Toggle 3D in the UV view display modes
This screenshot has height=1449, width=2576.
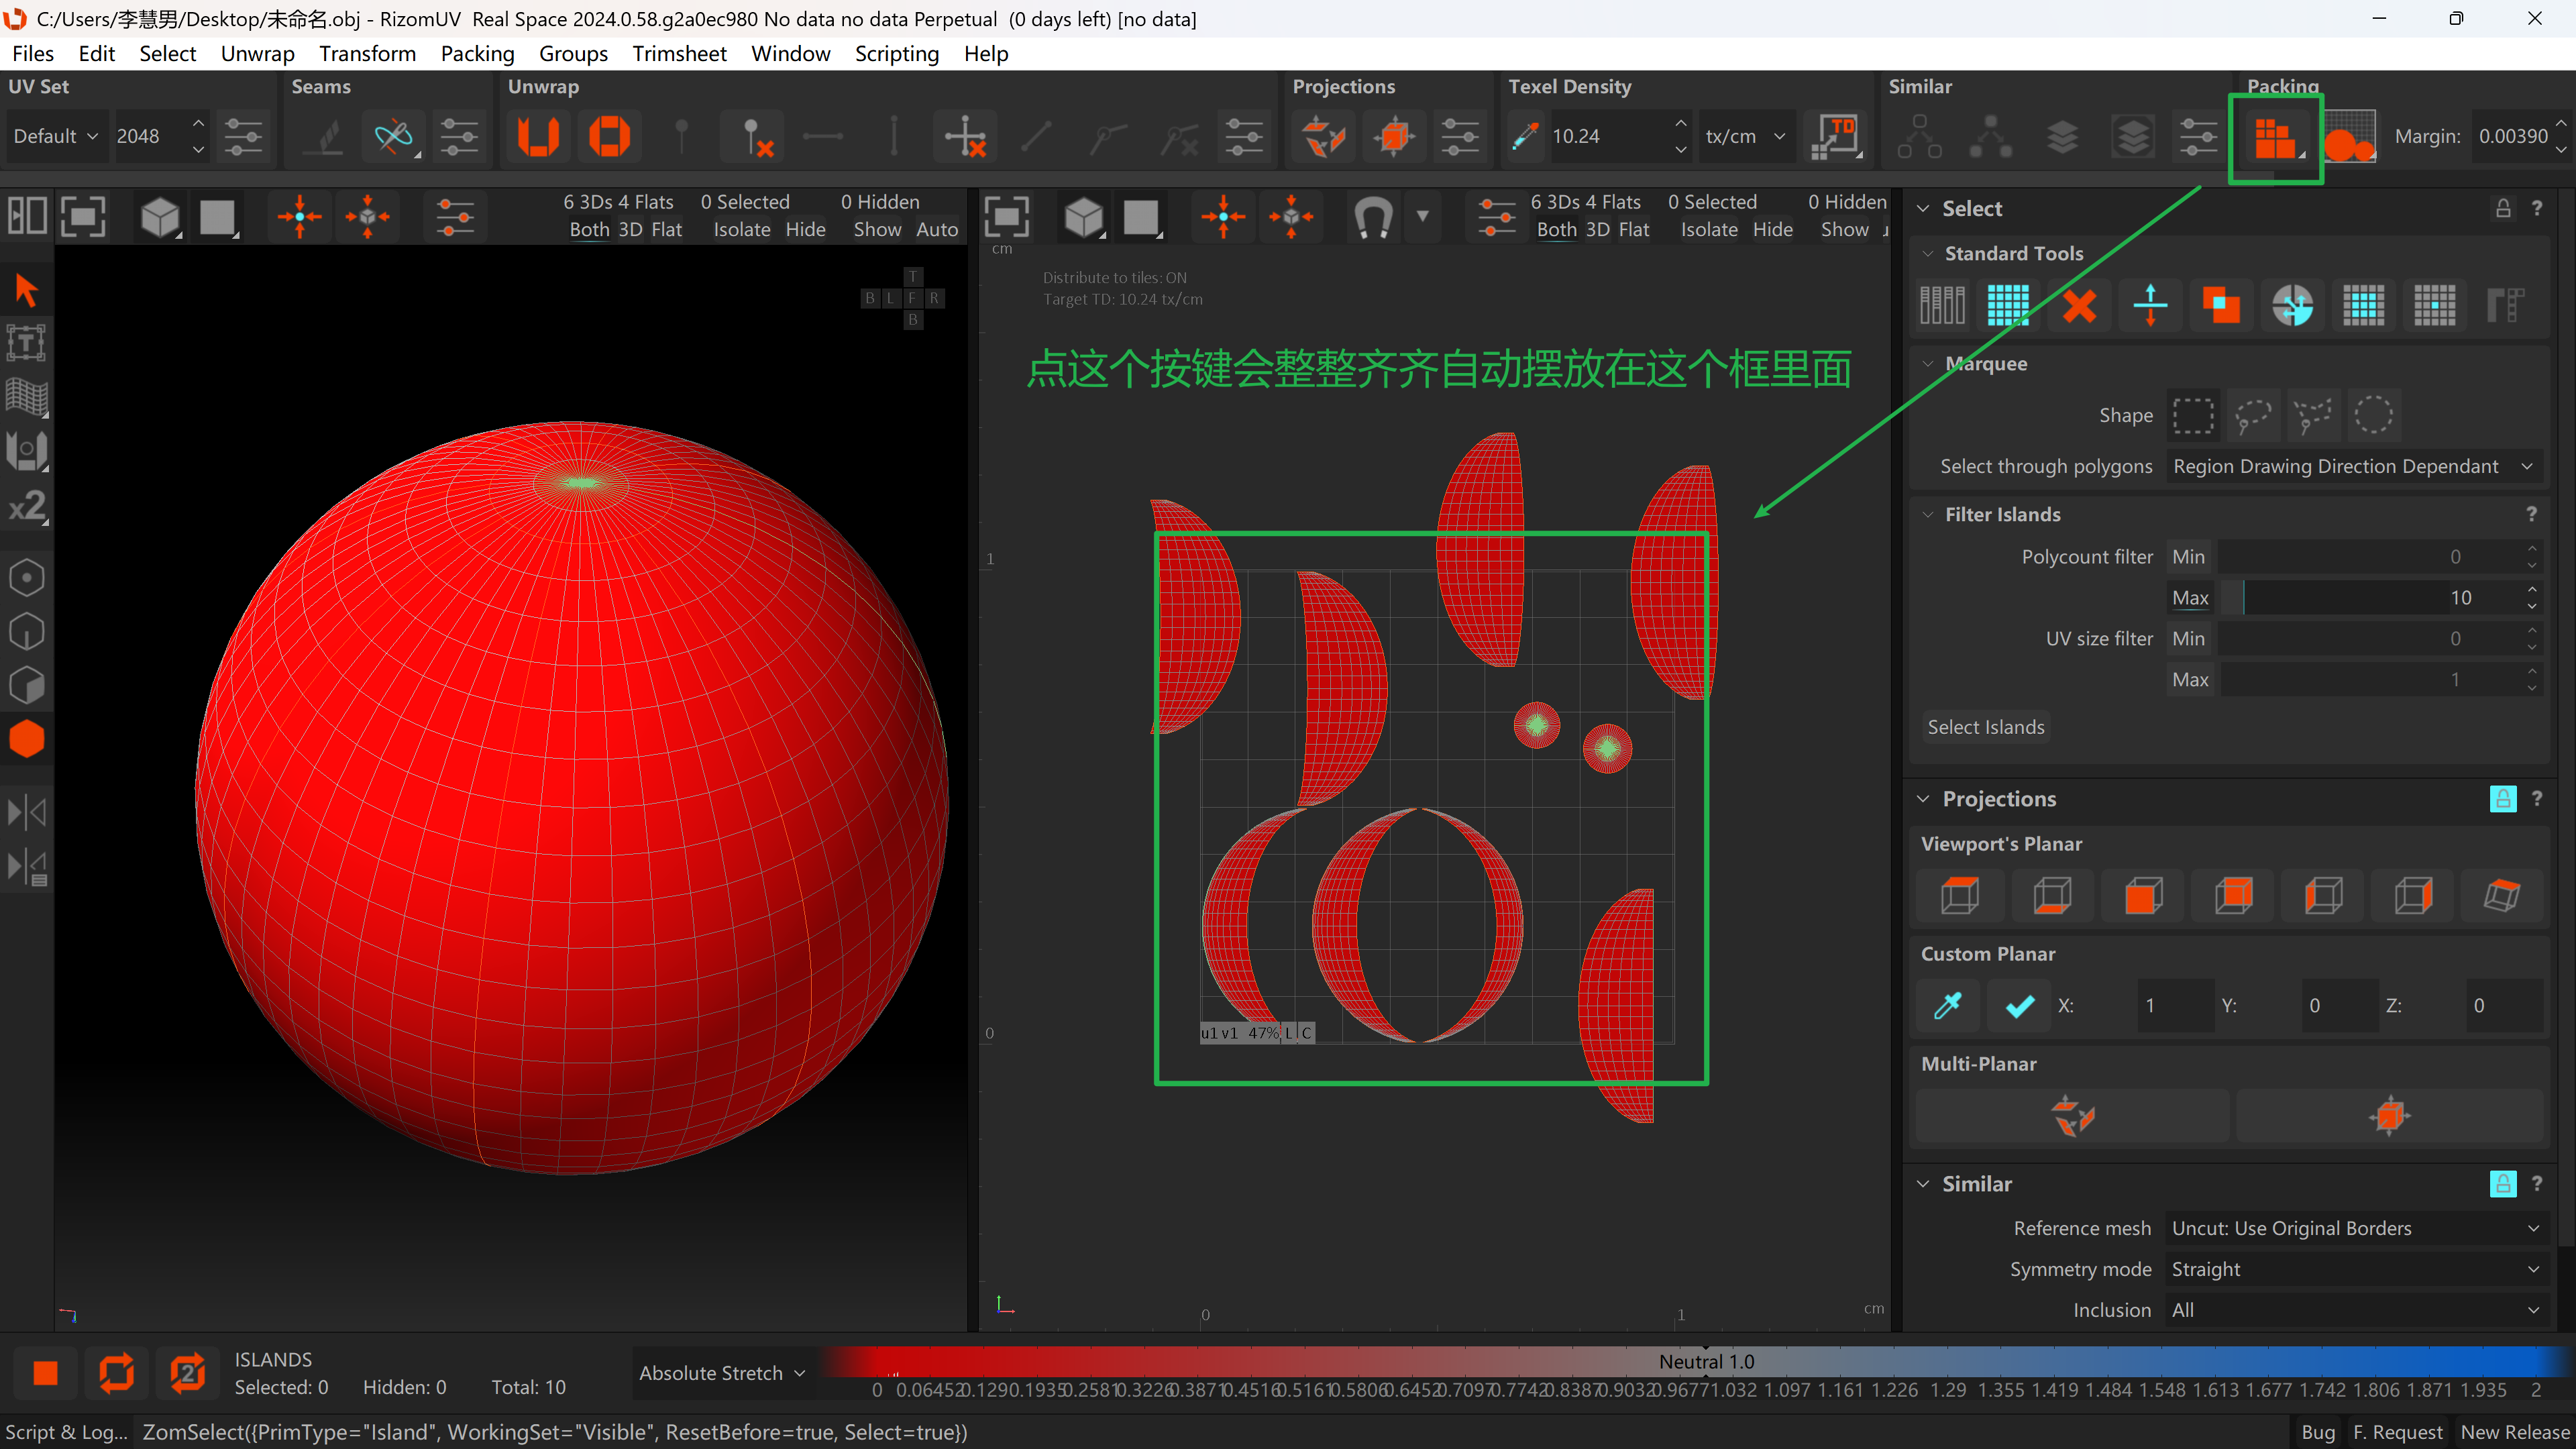click(1597, 230)
